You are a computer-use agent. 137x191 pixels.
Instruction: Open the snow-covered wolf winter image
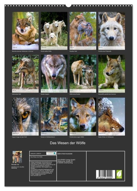(x=111, y=116)
